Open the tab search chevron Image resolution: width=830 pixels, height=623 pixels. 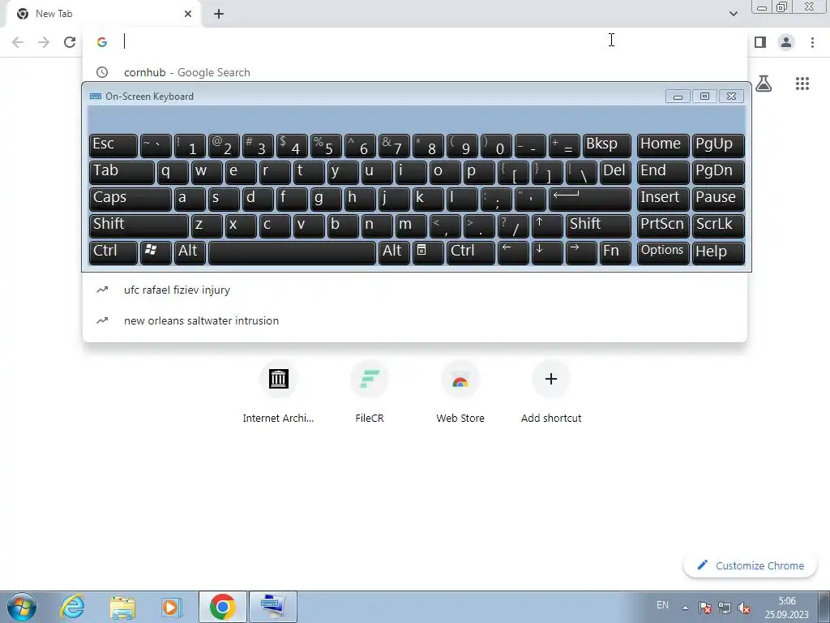click(x=733, y=14)
